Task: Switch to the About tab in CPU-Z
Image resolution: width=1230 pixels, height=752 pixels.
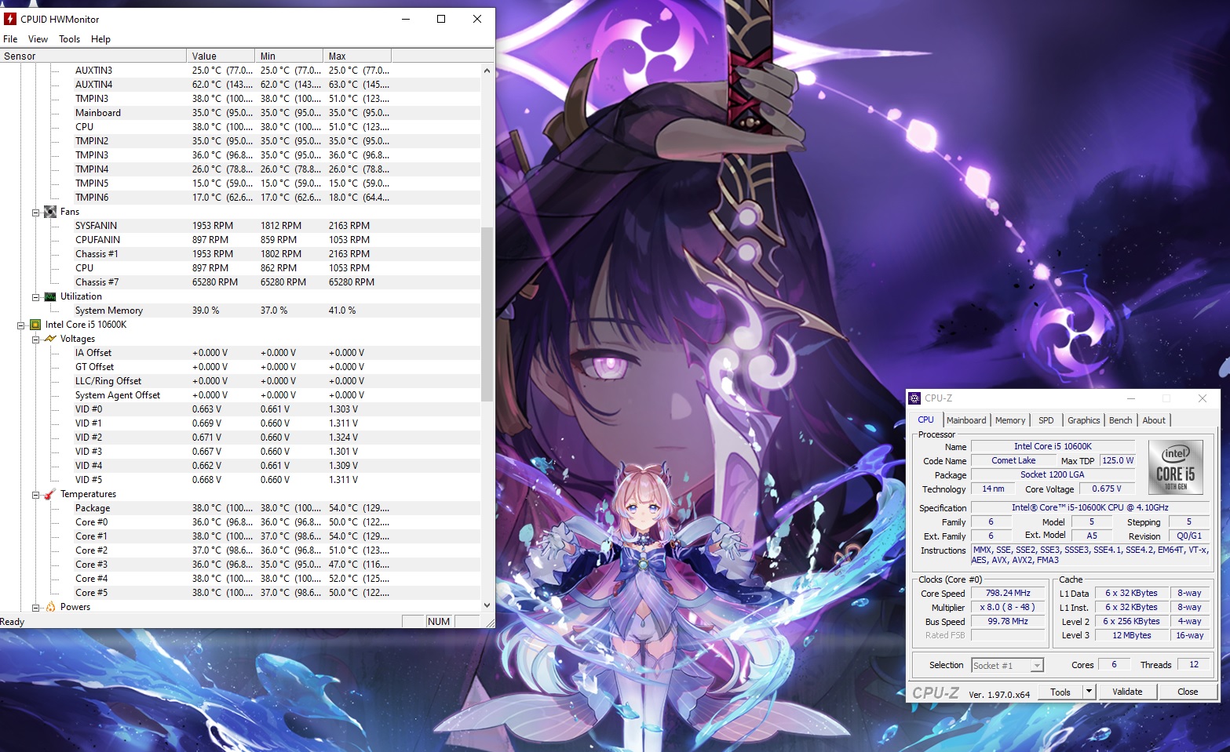Action: [1154, 420]
